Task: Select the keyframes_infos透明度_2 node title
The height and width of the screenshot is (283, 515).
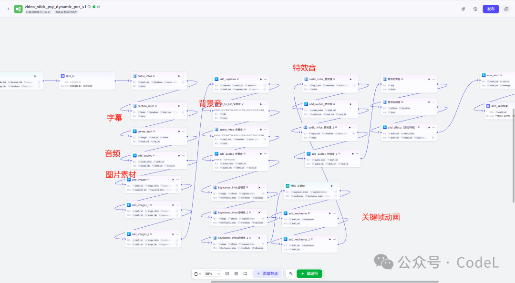Action: coord(233,238)
